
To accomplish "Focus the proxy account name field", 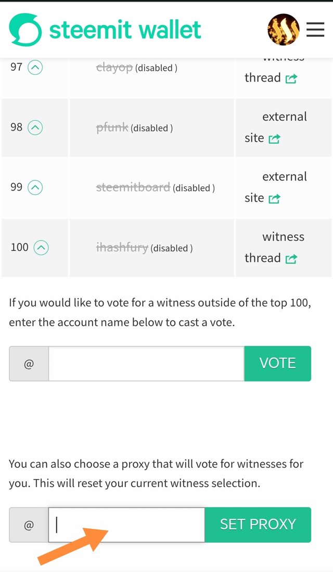I will click(x=126, y=525).
